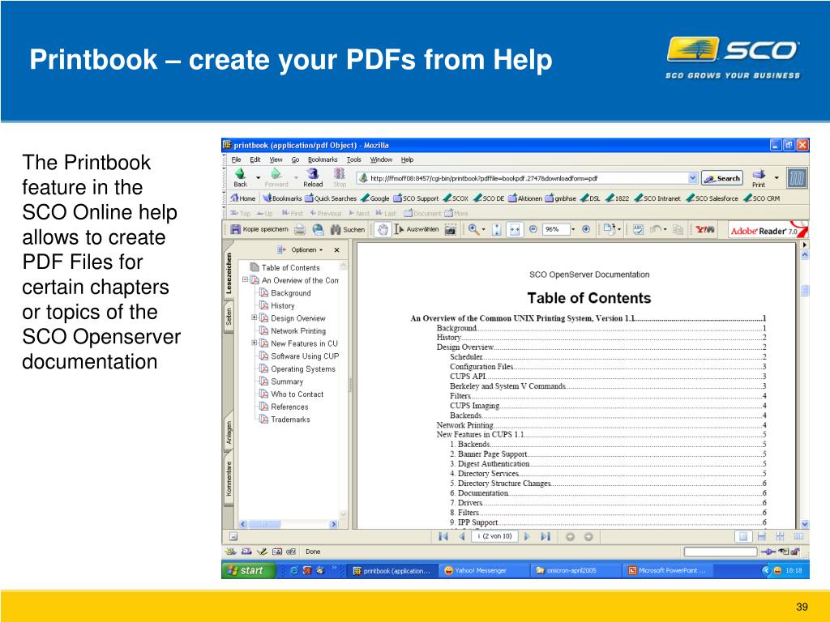Click the Mozilla throbber logo
Screen dimensions: 830x622
pos(797,177)
